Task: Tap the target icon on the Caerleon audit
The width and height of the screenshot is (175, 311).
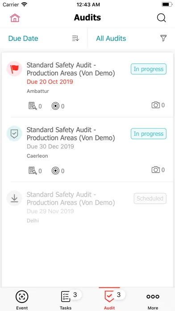Action: (55, 171)
